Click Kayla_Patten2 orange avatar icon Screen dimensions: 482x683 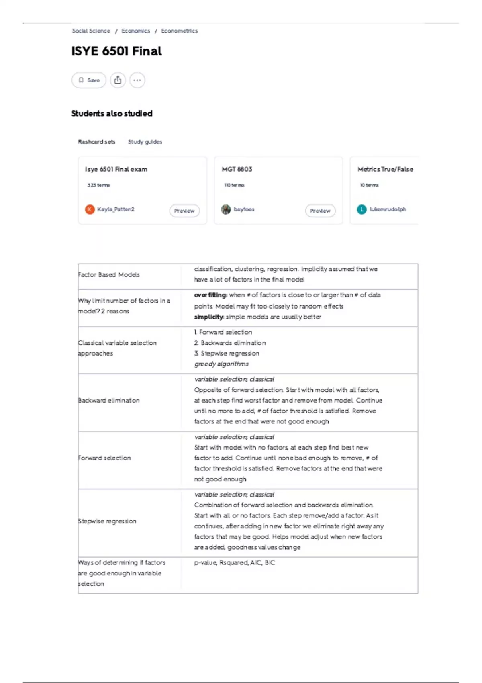tap(90, 209)
